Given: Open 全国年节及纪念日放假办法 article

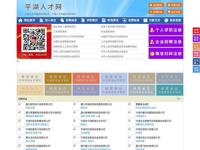Looking at the screenshot, I should pos(114,37).
